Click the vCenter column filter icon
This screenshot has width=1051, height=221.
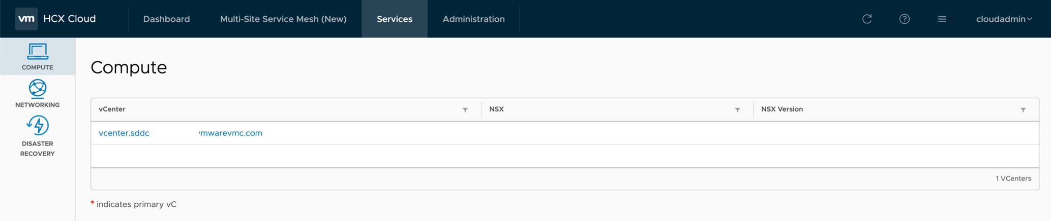pos(465,110)
